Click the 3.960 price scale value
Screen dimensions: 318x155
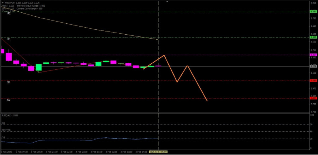[313, 3]
